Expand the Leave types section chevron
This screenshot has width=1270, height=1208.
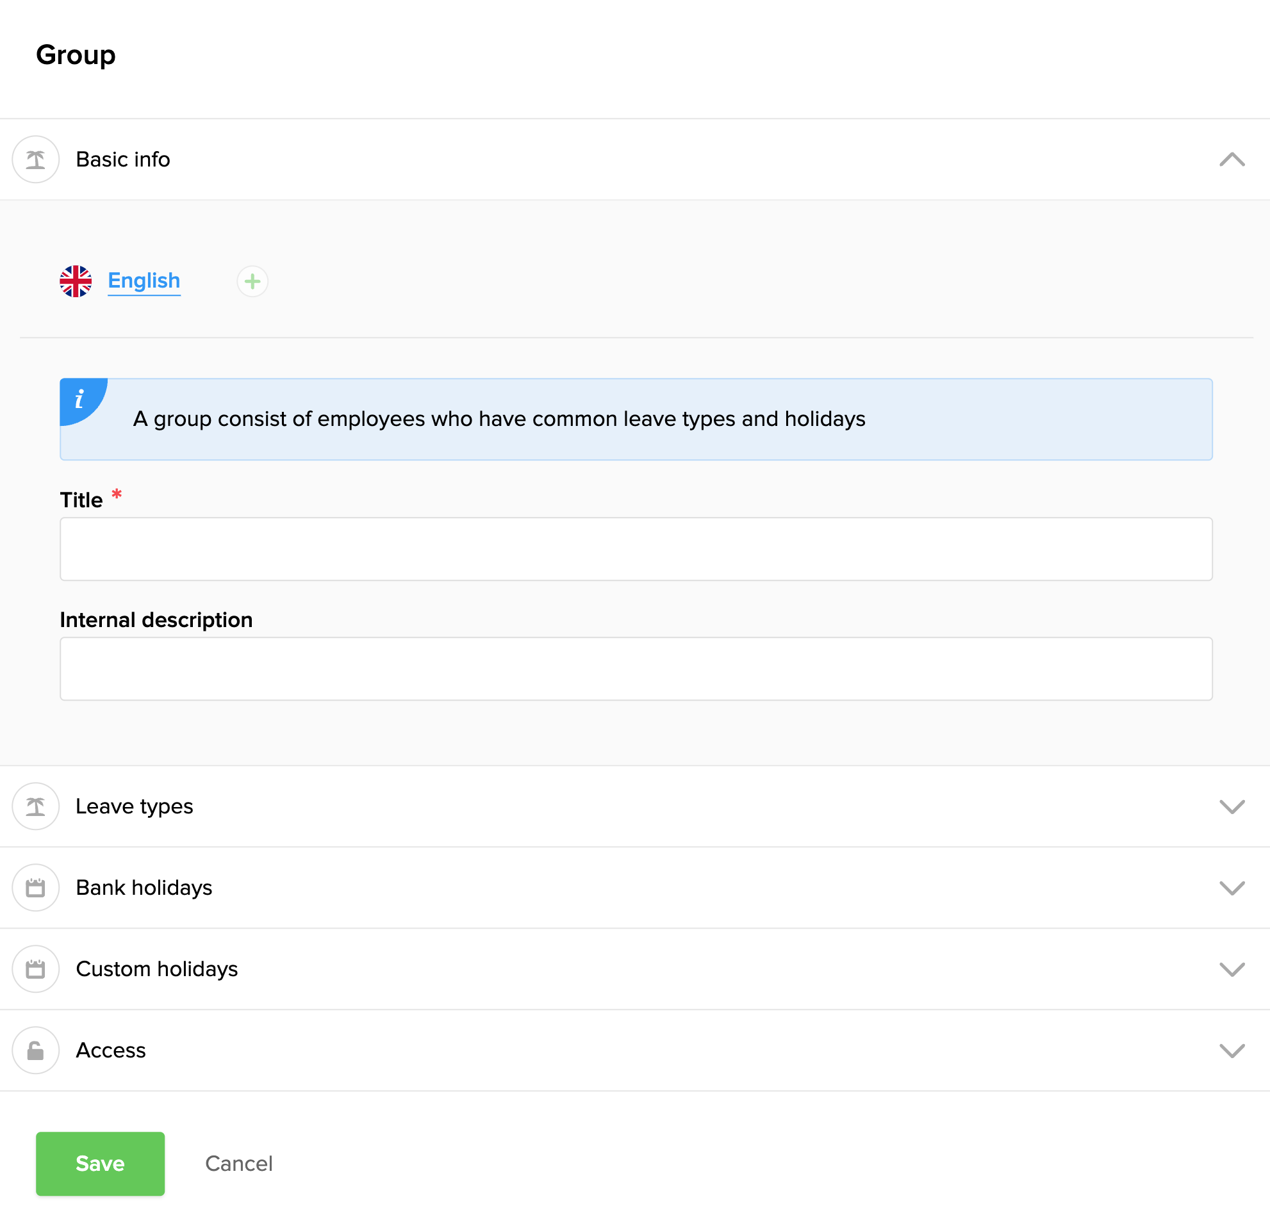(x=1232, y=806)
